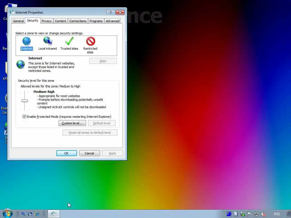Image resolution: width=291 pixels, height=218 pixels.
Task: Open the Windows Start orb
Action: tap(7, 214)
